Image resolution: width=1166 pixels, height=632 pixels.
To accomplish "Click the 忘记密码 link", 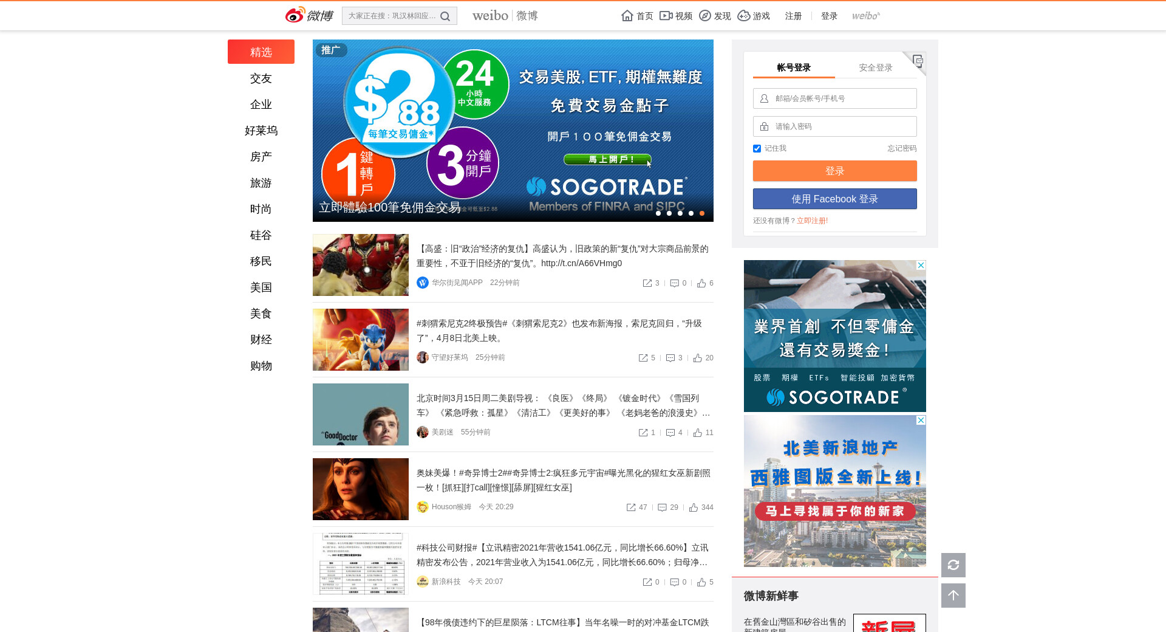I will pyautogui.click(x=901, y=148).
